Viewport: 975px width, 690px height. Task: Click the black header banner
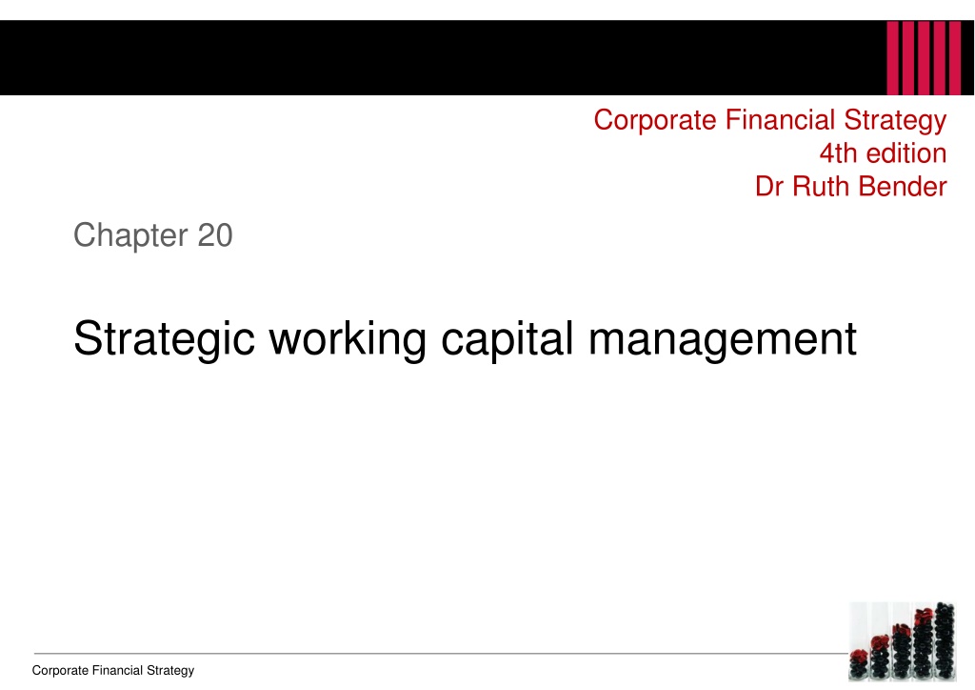pyautogui.click(x=487, y=58)
